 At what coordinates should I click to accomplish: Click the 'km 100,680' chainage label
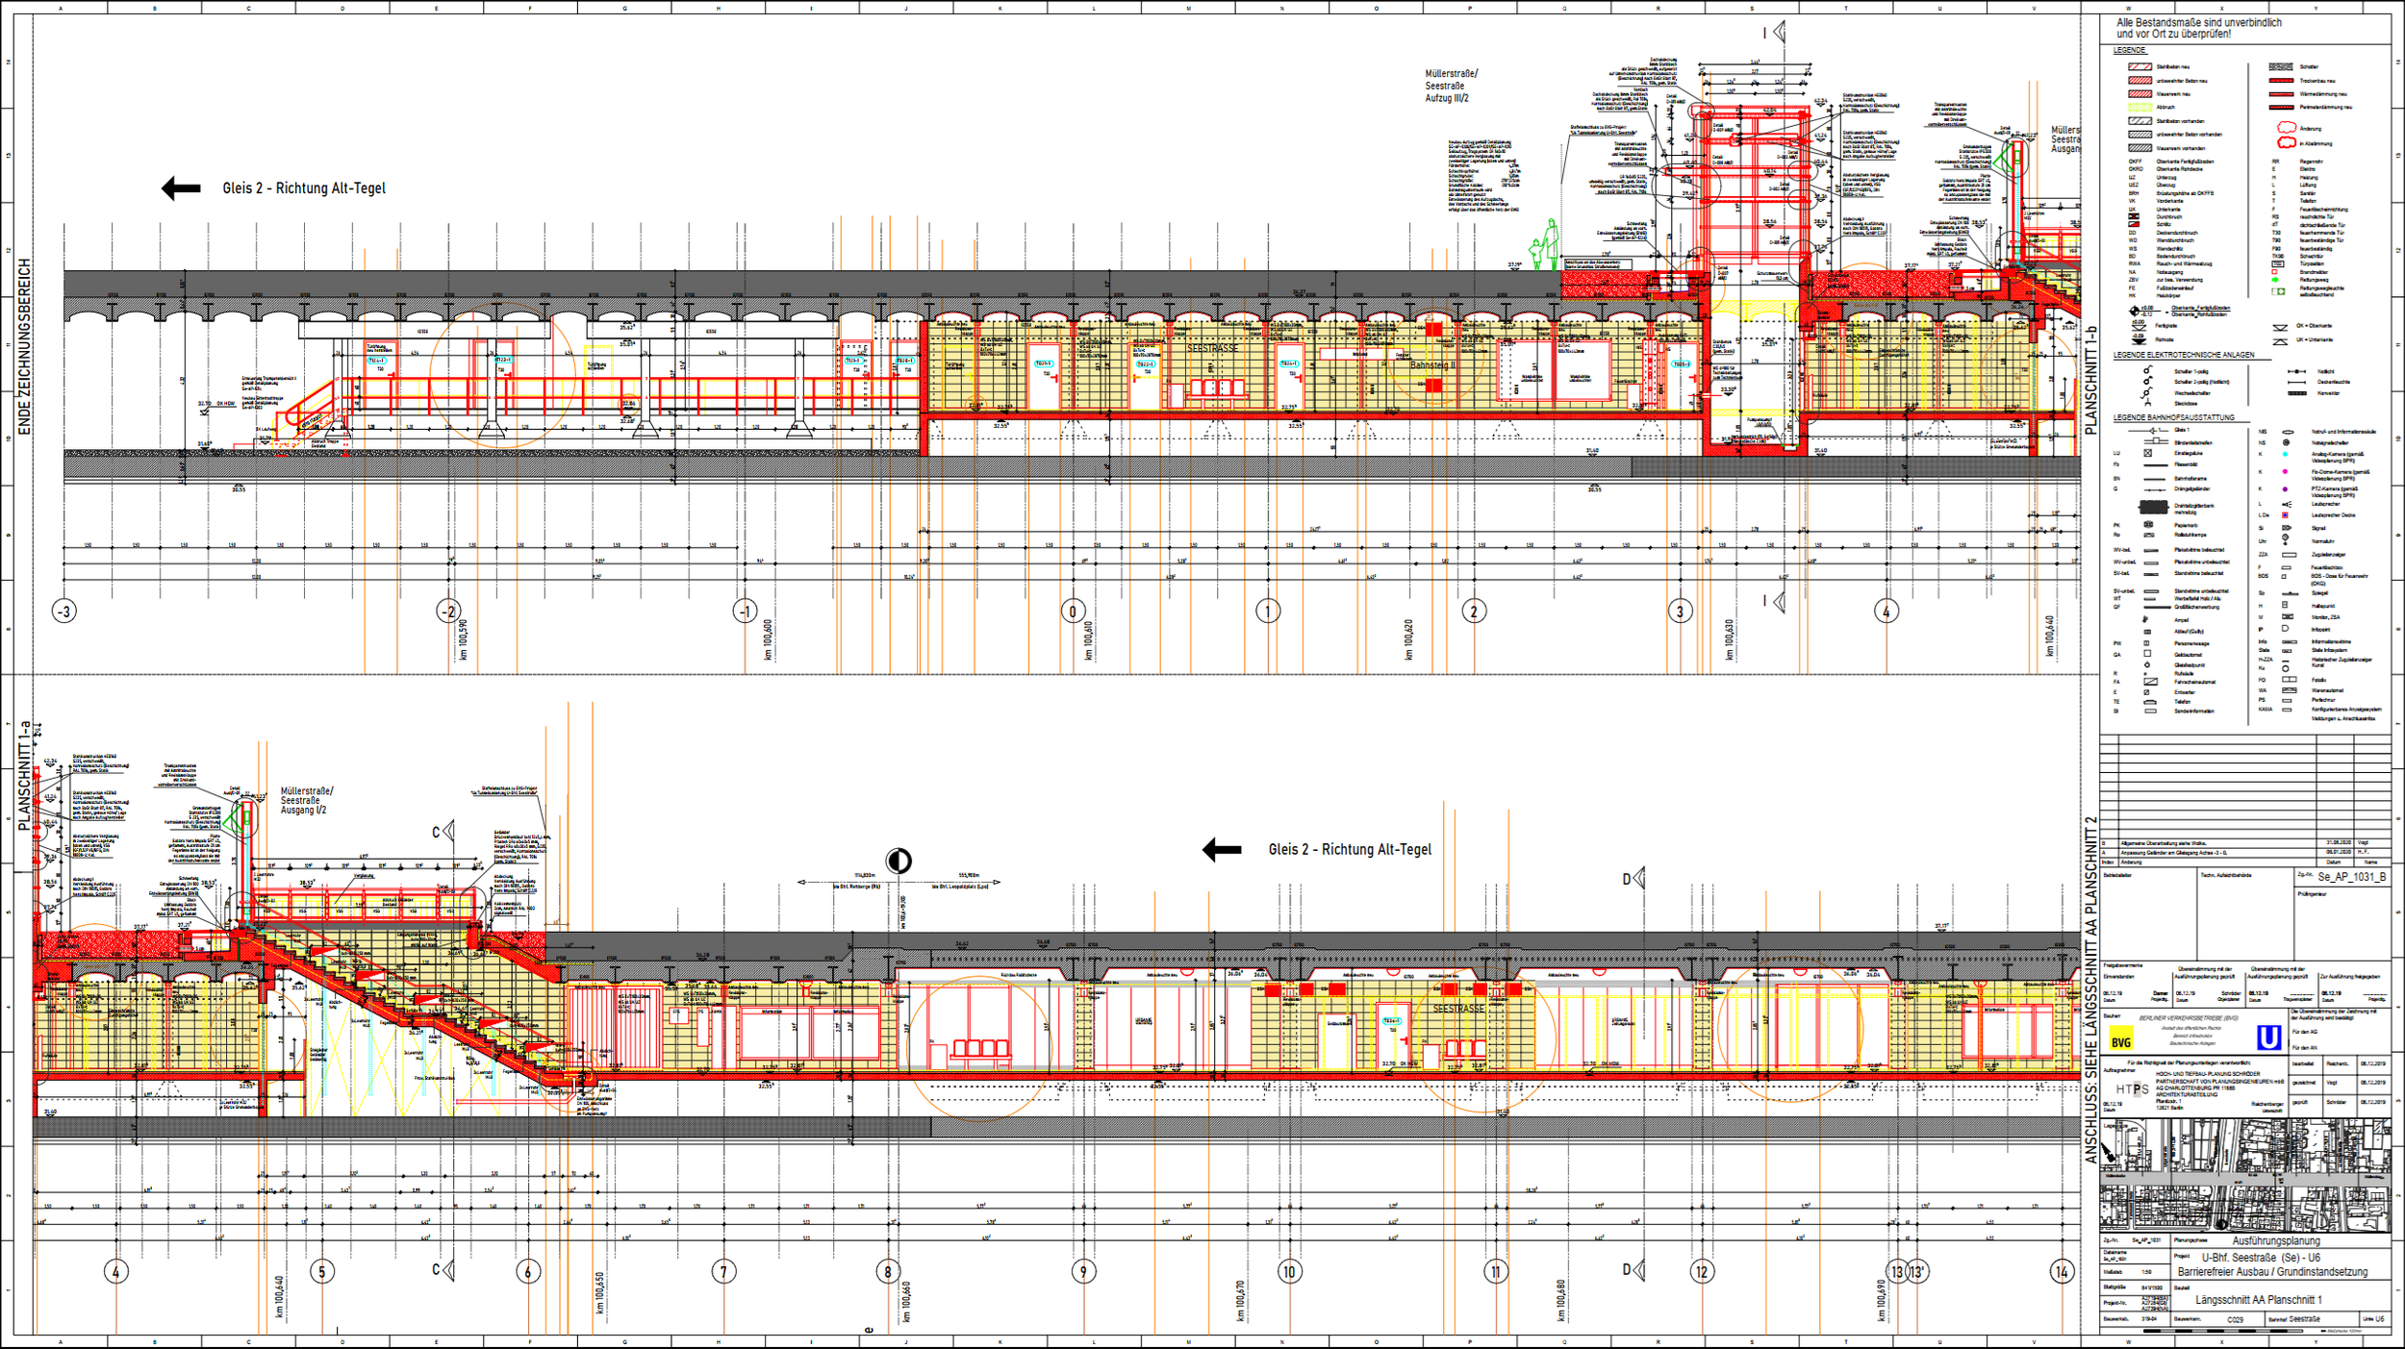1561,1300
